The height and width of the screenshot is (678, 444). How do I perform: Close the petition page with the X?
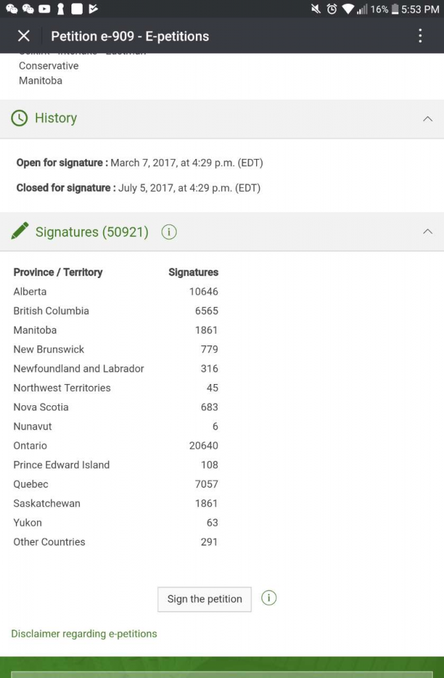click(x=24, y=36)
